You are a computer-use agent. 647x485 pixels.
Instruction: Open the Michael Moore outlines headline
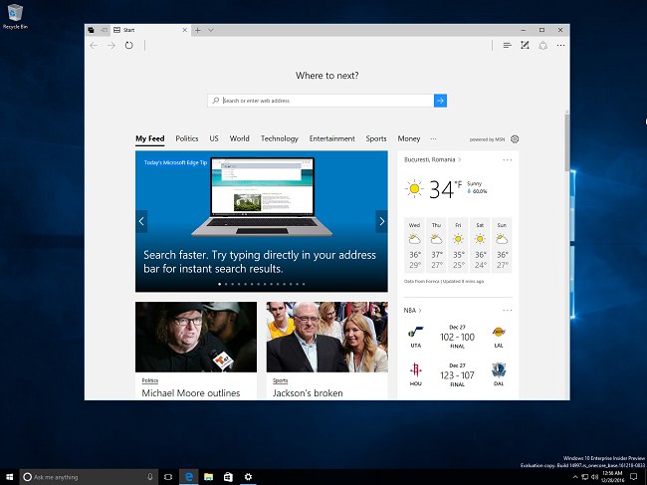tap(191, 393)
